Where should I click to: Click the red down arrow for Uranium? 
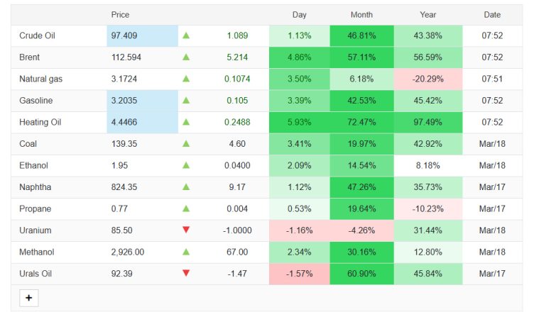(x=186, y=230)
